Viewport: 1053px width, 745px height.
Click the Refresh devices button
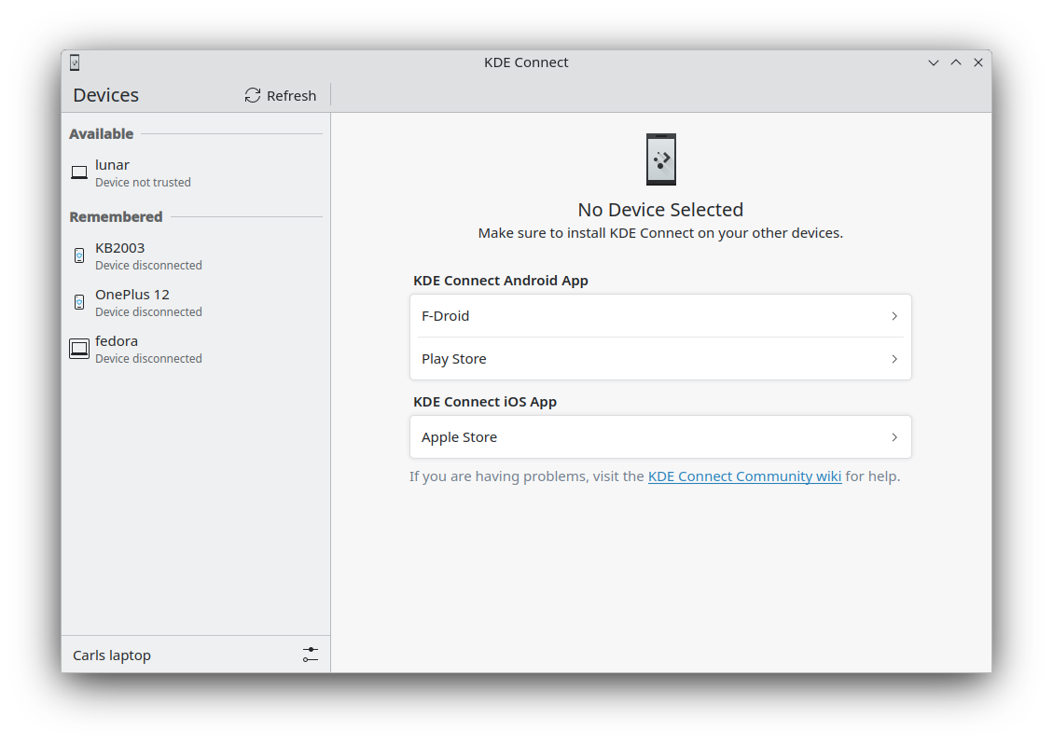click(x=280, y=95)
